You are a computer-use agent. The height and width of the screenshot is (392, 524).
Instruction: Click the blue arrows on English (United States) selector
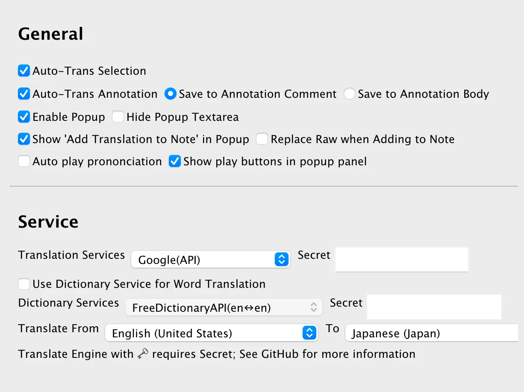coord(309,333)
